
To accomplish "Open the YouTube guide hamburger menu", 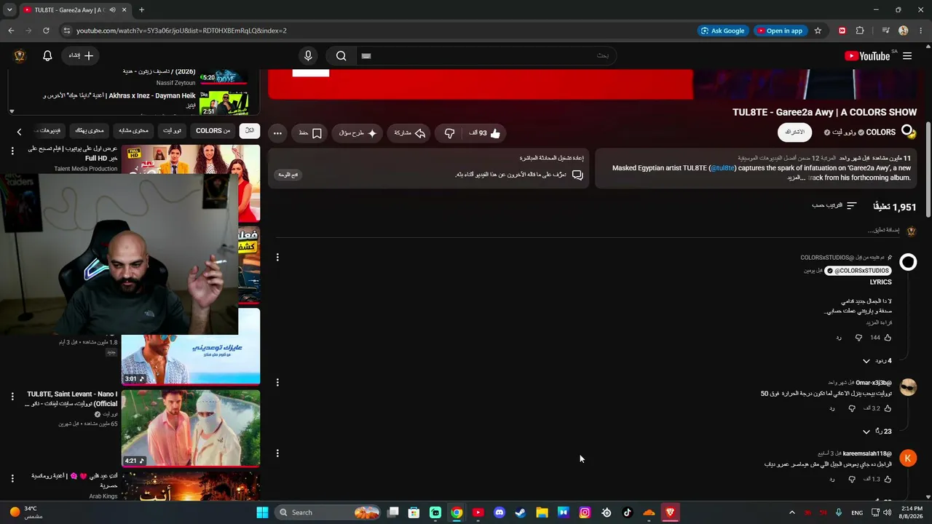I will click(907, 56).
